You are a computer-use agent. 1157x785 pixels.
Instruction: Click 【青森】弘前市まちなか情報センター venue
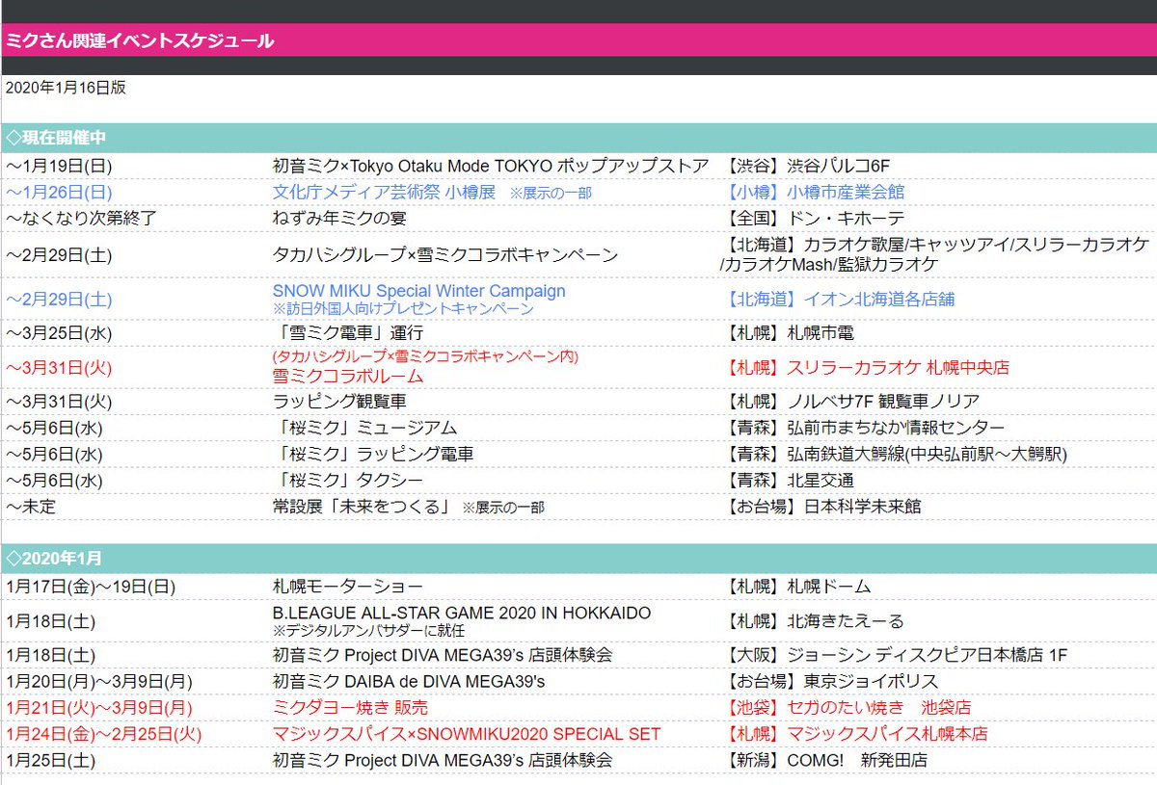(862, 428)
